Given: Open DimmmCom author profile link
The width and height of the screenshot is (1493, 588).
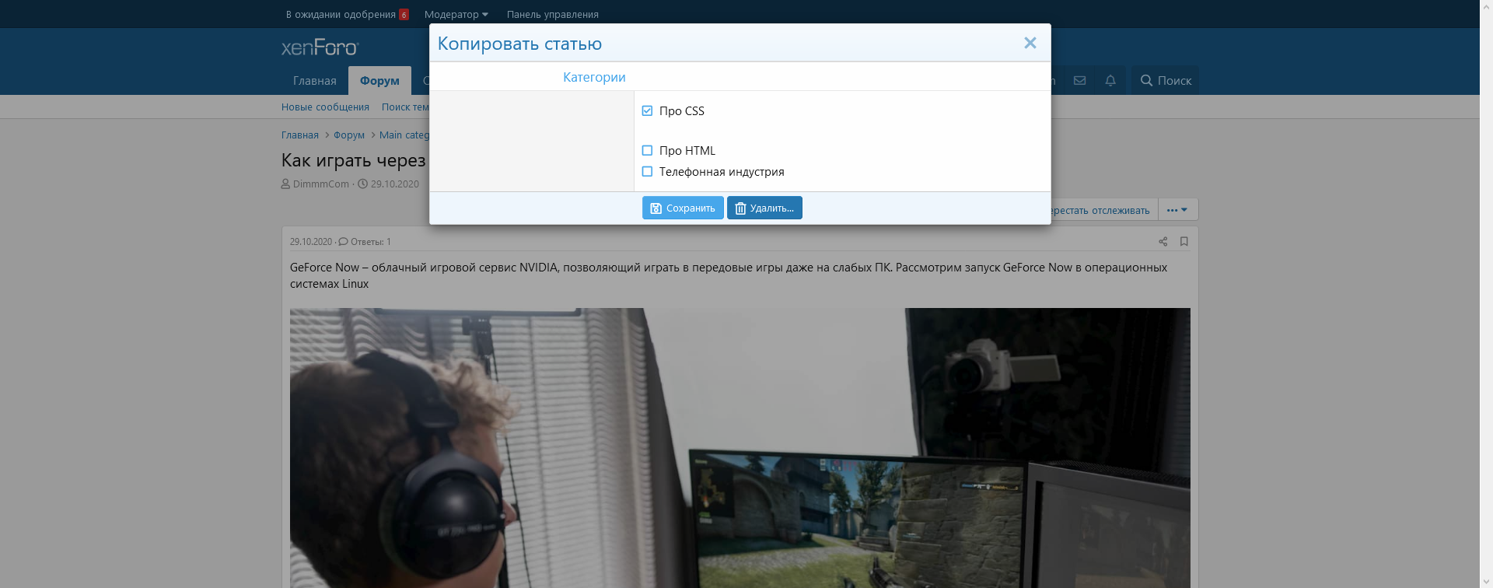Looking at the screenshot, I should tap(321, 184).
